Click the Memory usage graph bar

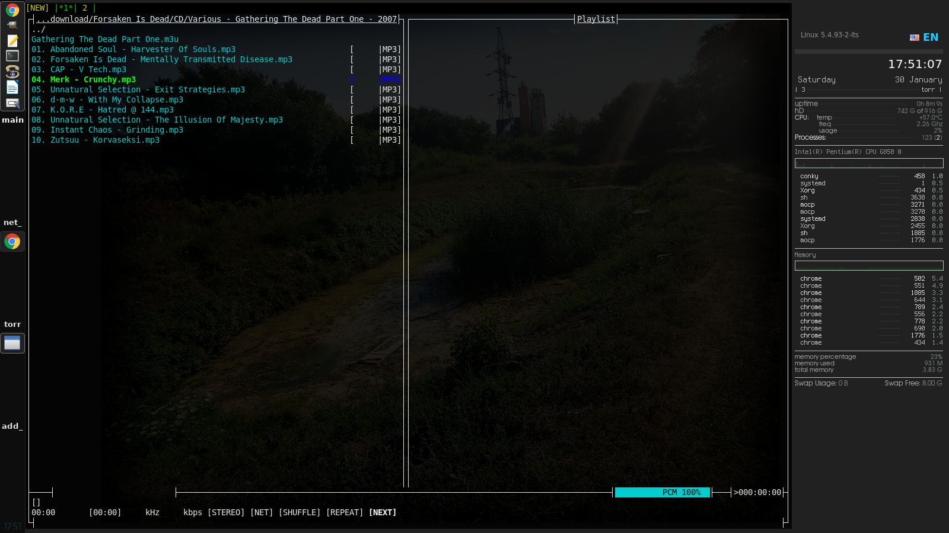[x=869, y=266]
